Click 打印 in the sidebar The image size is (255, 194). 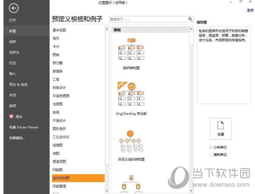click(x=12, y=63)
